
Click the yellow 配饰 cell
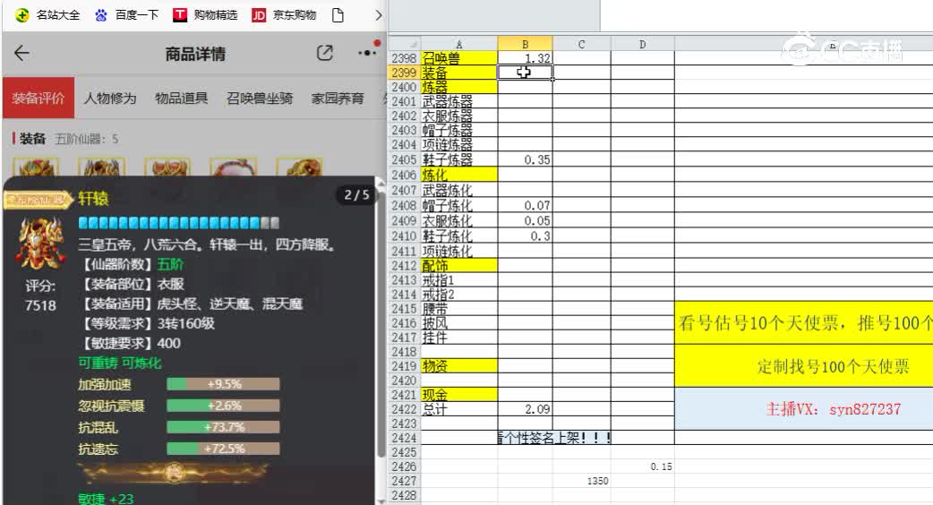click(x=458, y=265)
